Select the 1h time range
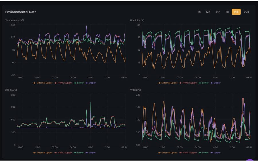Viewport: 258px width, 162px height. click(x=199, y=12)
